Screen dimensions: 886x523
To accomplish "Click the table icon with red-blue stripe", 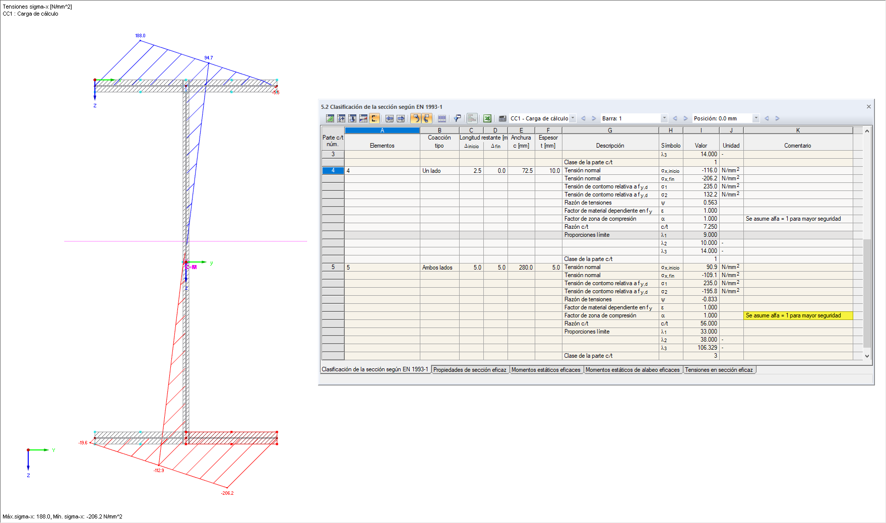I will pos(363,118).
